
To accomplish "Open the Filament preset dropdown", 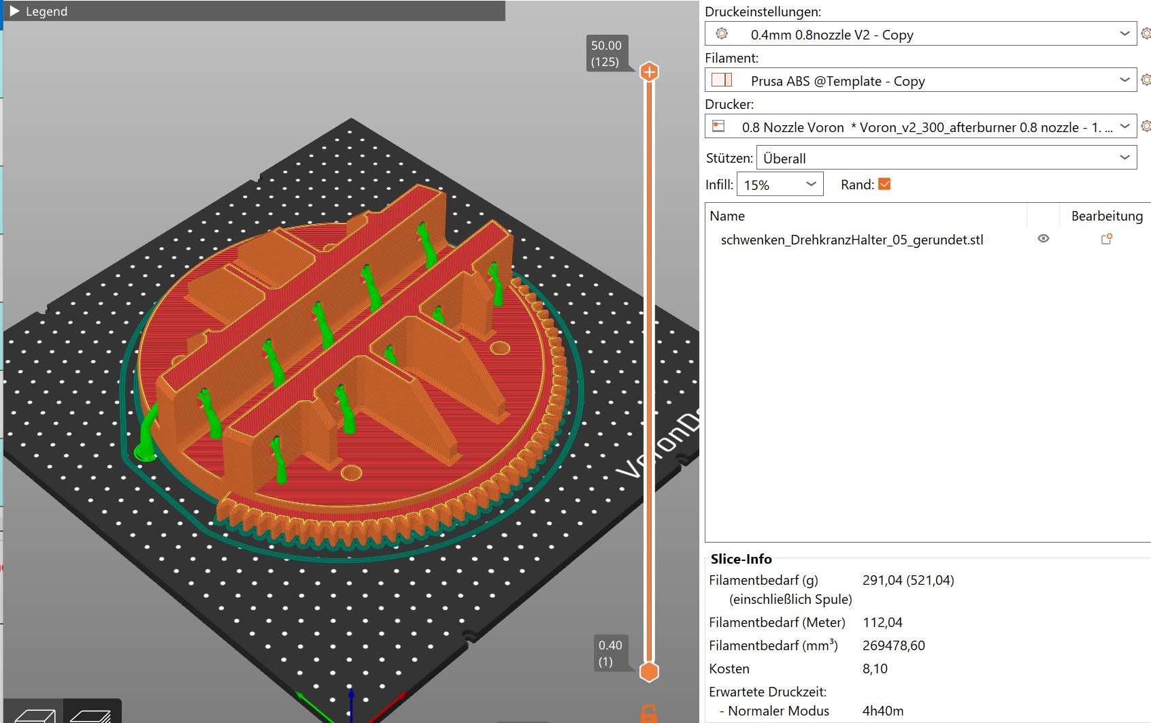I will (921, 80).
